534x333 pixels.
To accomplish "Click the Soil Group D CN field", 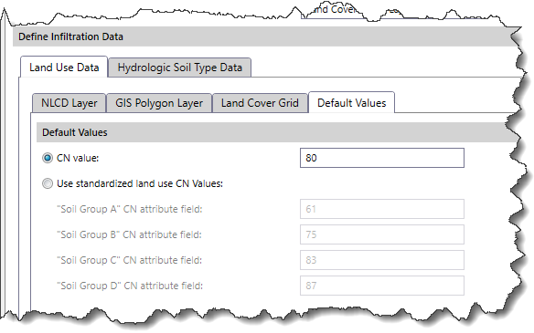I will 382,286.
